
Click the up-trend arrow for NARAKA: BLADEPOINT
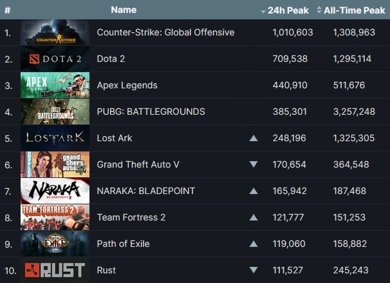pos(254,191)
